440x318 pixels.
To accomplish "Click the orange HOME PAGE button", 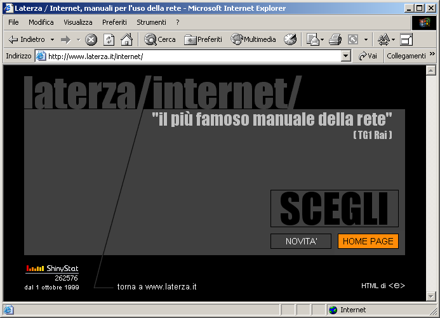I will pos(368,241).
